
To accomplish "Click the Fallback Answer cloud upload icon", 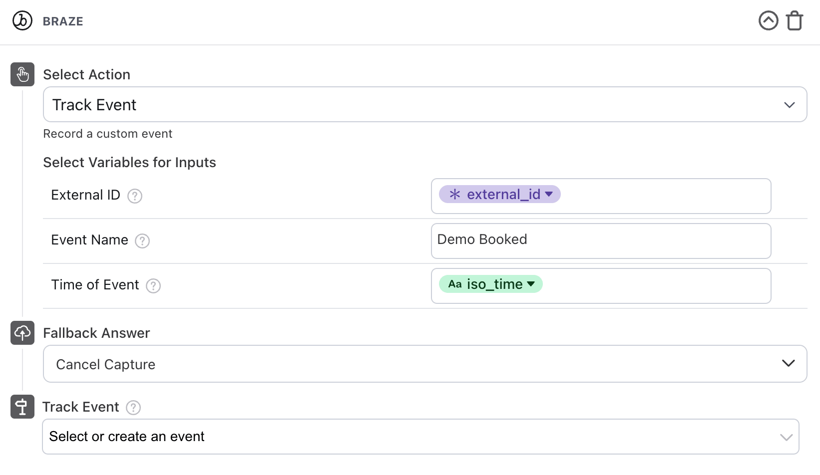I will coord(22,333).
